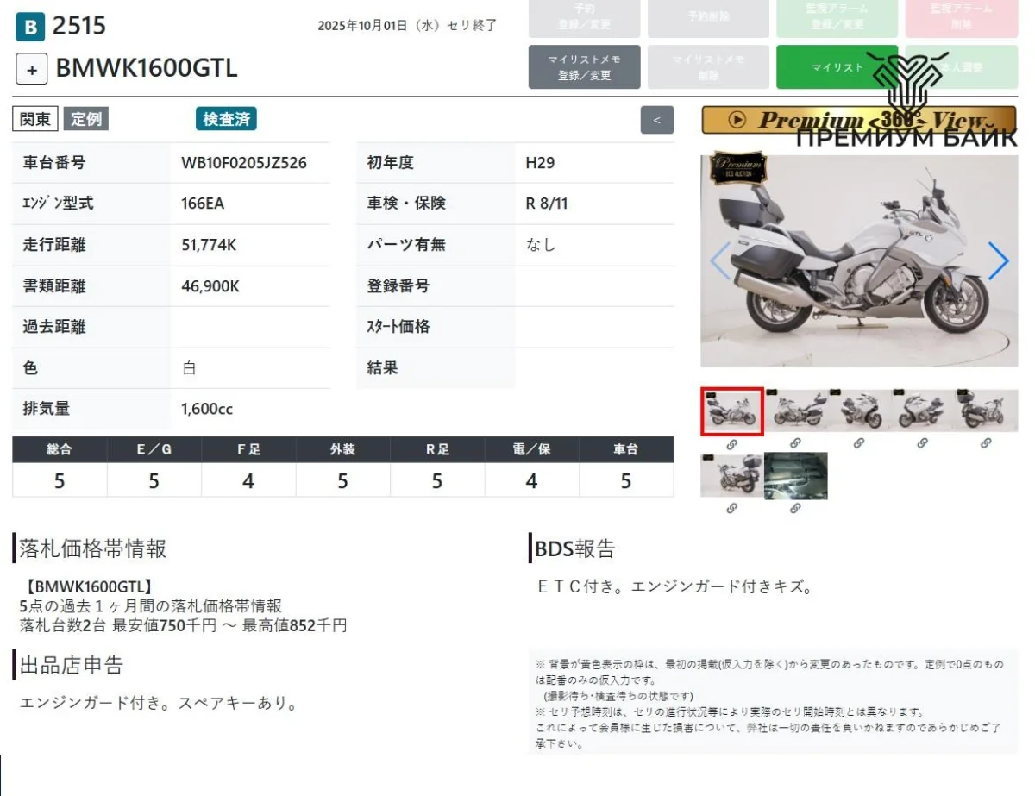This screenshot has width=1035, height=796.
Task: Click the green マイリスト button
Action: pyautogui.click(x=837, y=67)
